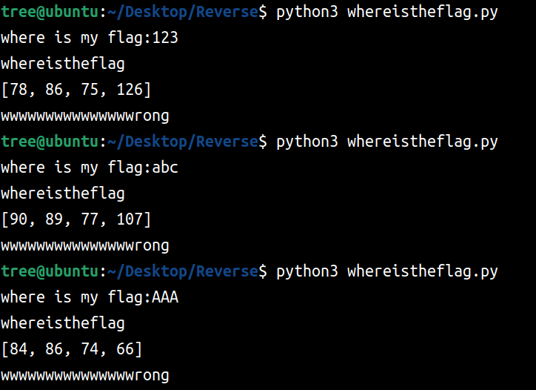
Task: Click the 'where is my flag:AAA' line
Action: point(90,297)
